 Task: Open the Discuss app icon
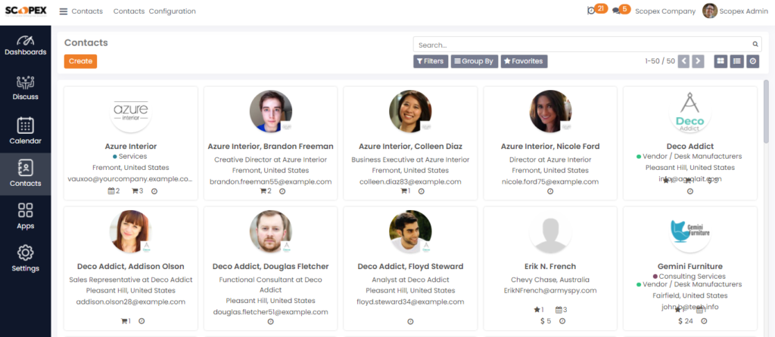click(25, 88)
